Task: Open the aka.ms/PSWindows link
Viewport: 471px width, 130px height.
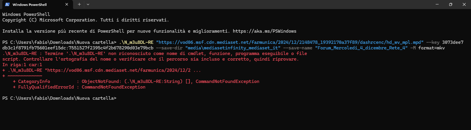Action: [264, 31]
